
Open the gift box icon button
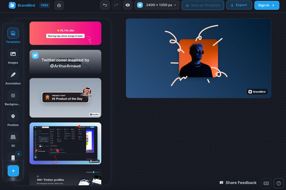(59, 5)
